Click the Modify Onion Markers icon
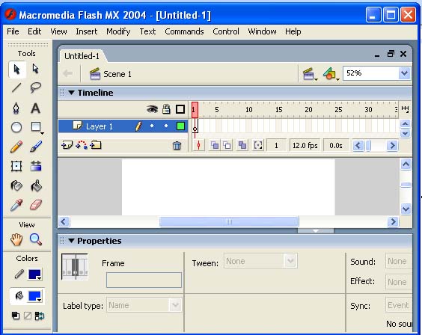Image resolution: width=422 pixels, height=335 pixels. 258,146
